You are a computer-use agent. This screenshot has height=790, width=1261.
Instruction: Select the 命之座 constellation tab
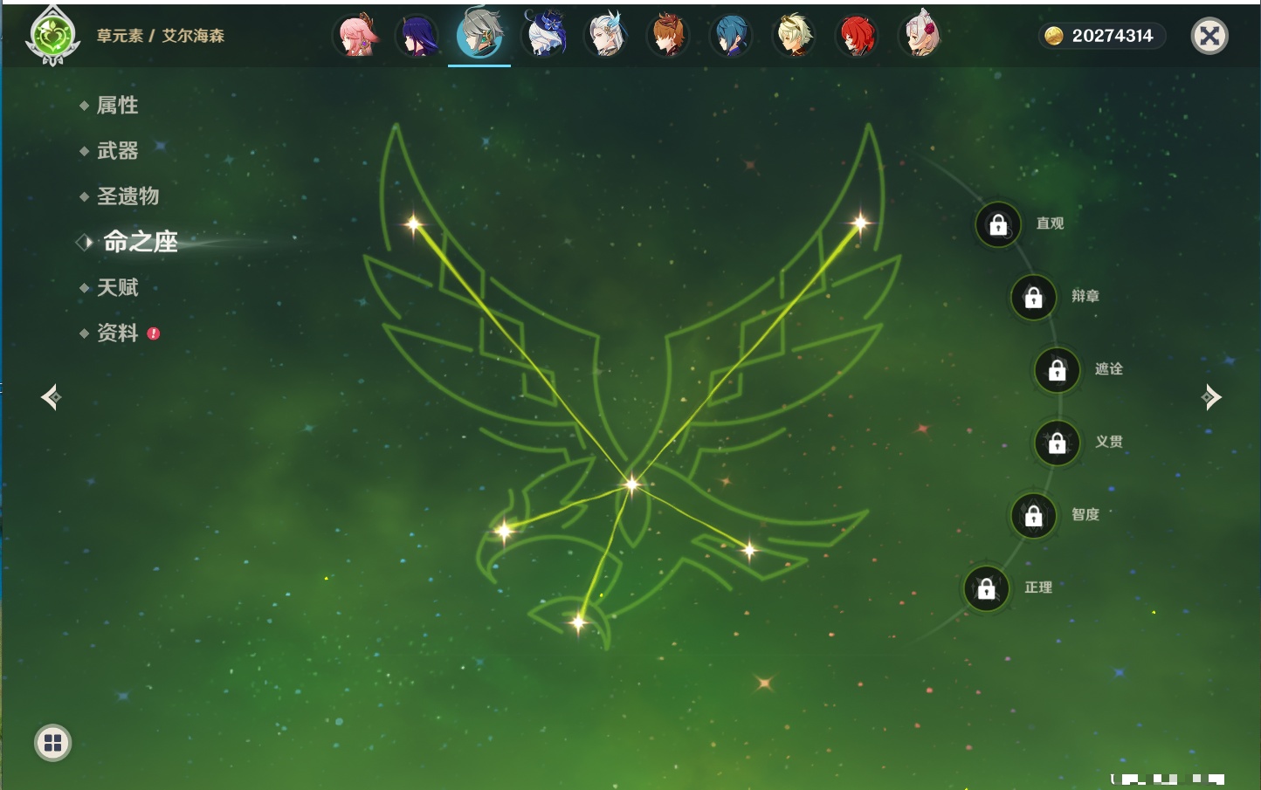140,242
